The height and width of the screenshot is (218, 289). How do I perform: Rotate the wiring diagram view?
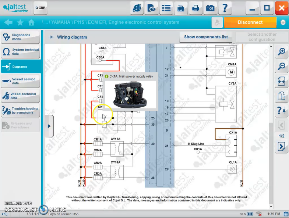[x=281, y=96]
